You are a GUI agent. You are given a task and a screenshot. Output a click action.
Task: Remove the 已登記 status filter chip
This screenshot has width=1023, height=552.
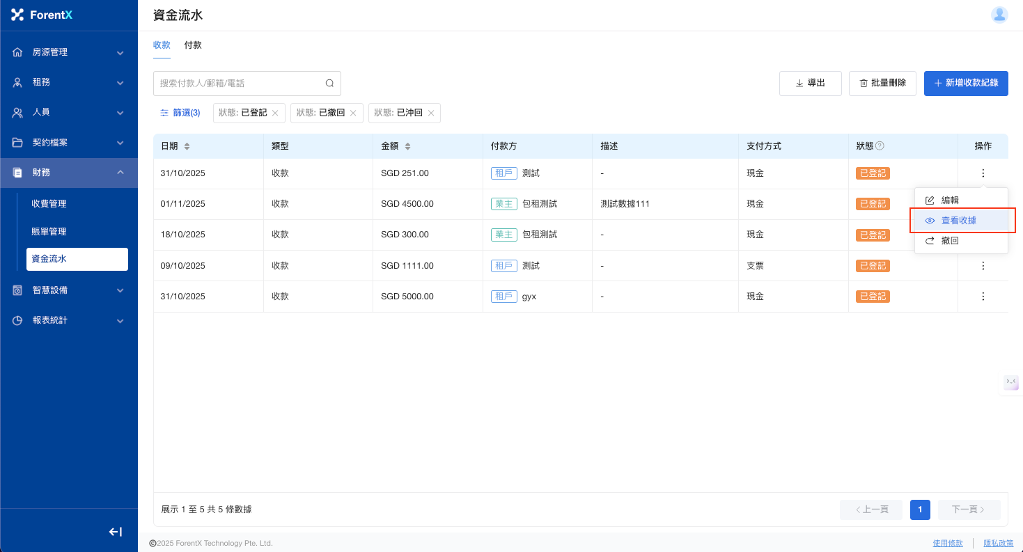(x=275, y=113)
